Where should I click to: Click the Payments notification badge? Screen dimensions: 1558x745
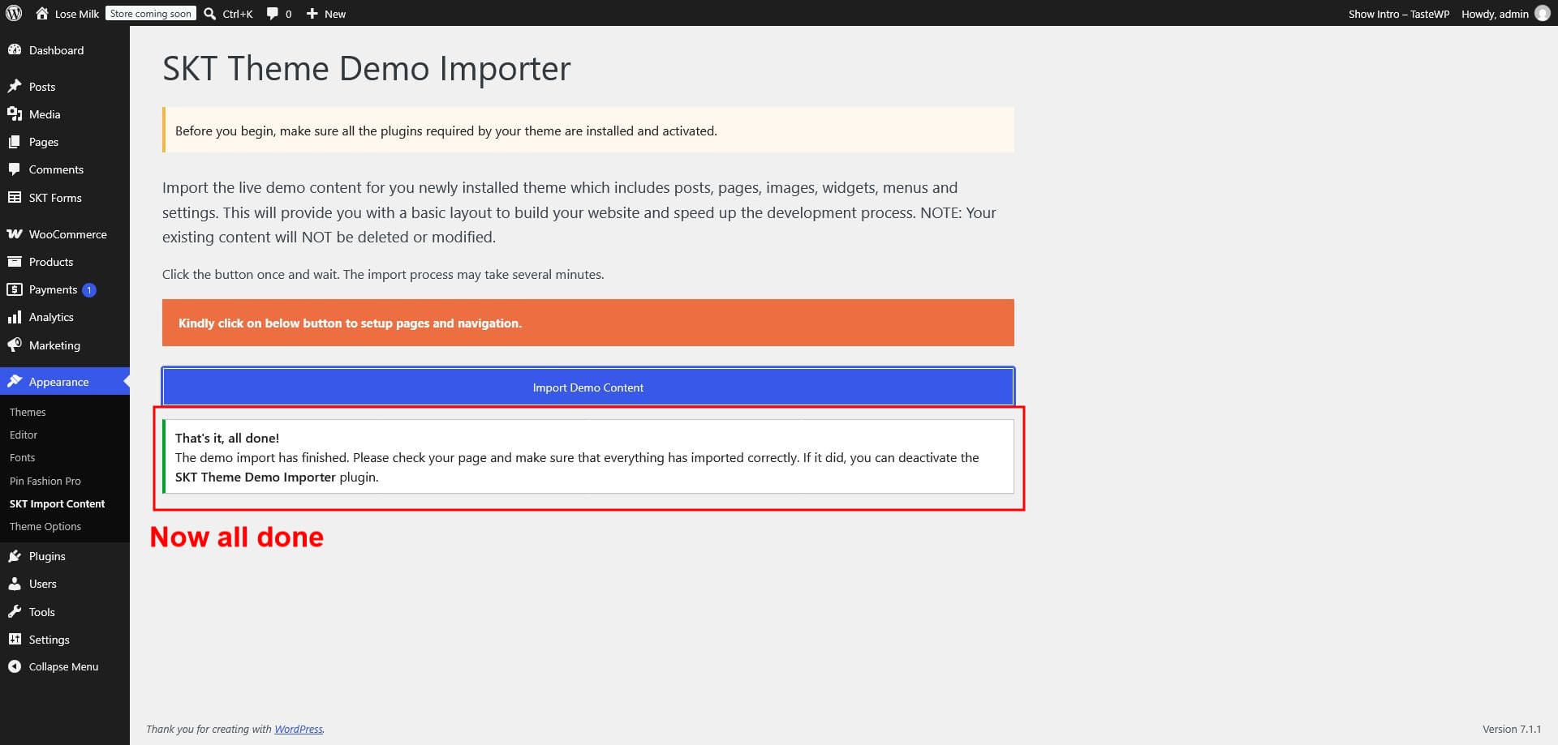[x=89, y=289]
